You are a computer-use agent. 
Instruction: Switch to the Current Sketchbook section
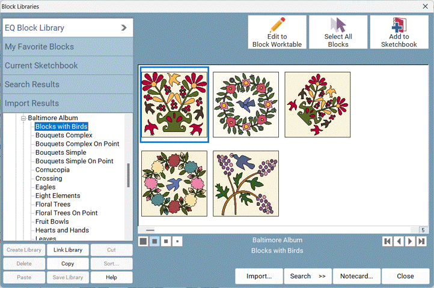point(67,65)
